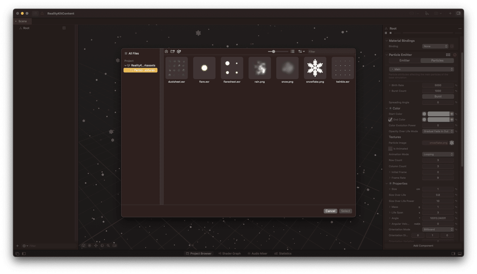Toggle the End Color checkbox
This screenshot has height=274, width=477.
point(390,119)
